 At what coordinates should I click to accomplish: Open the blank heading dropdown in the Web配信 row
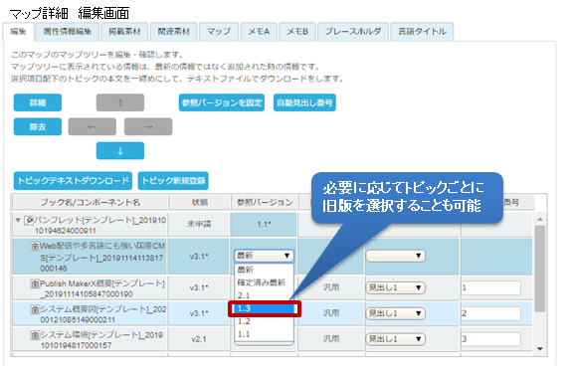coord(395,256)
